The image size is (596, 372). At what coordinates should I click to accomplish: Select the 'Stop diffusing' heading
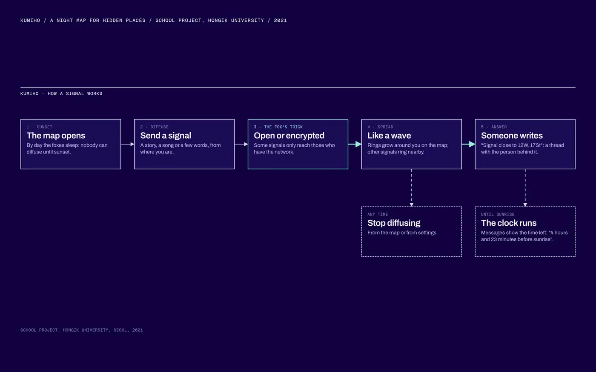coord(394,223)
